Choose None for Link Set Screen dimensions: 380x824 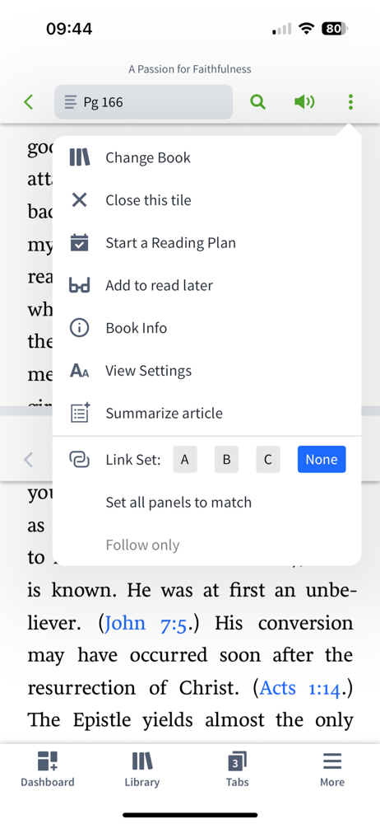[322, 459]
